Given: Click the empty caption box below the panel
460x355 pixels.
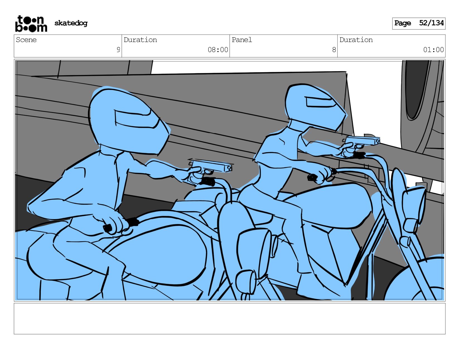Looking at the screenshot, I should (229, 319).
